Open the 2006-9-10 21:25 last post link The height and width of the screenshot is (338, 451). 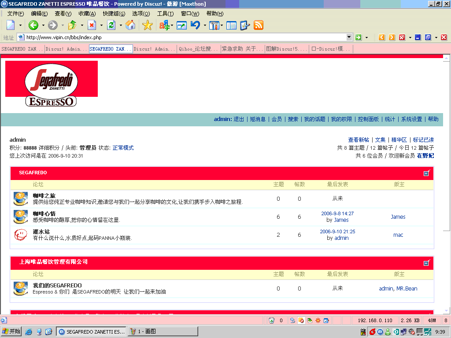coord(337,231)
